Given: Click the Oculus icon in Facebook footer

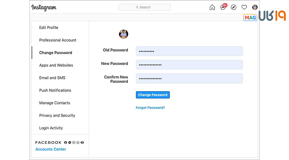Looking at the screenshot, I should pos(82,143).
